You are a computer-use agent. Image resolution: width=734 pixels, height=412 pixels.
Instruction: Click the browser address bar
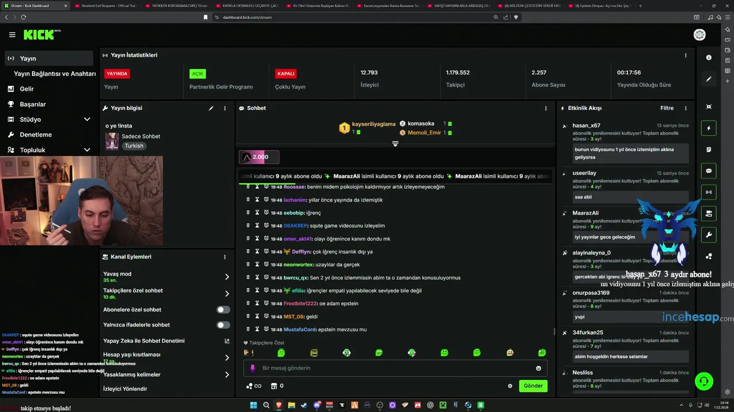[350, 17]
